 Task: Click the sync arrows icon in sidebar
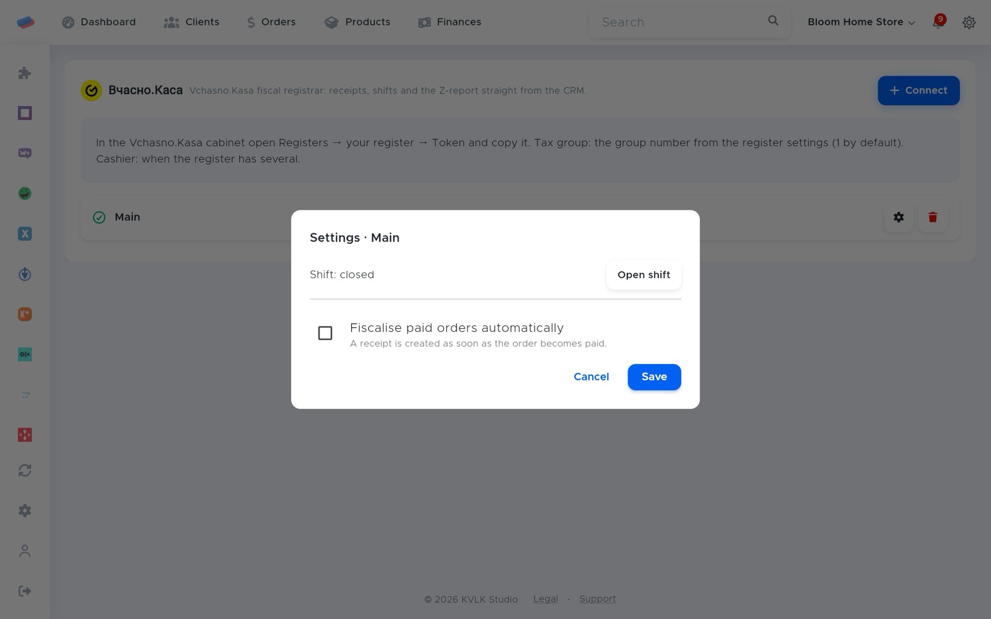click(x=25, y=470)
